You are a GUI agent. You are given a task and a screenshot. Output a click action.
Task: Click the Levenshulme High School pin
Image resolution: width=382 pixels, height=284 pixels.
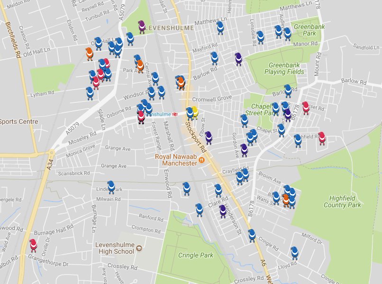(139, 248)
